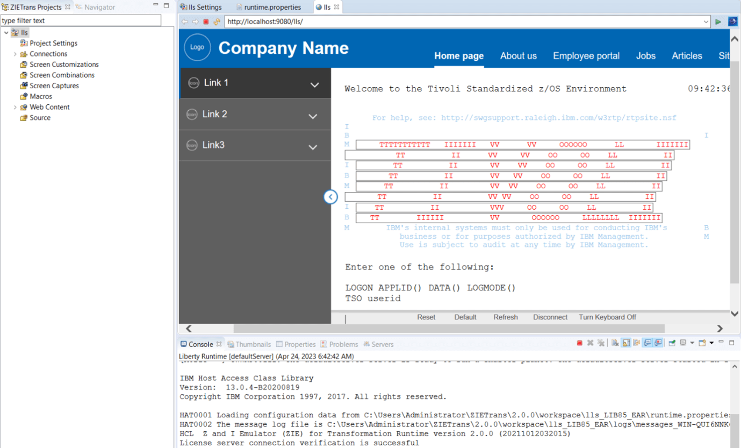Stop loading the browser page
This screenshot has height=448, width=741.
point(206,22)
